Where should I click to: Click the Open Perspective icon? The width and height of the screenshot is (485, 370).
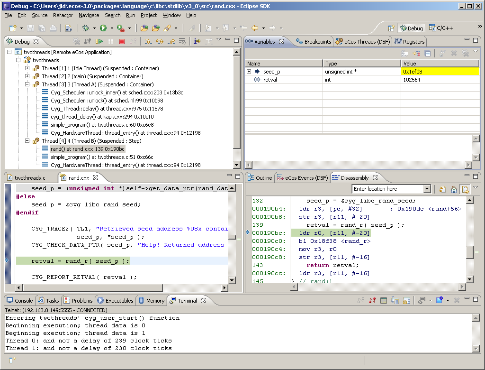(391, 28)
